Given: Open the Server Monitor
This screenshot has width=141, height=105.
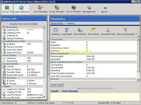Looking at the screenshot, I should click(x=74, y=9).
